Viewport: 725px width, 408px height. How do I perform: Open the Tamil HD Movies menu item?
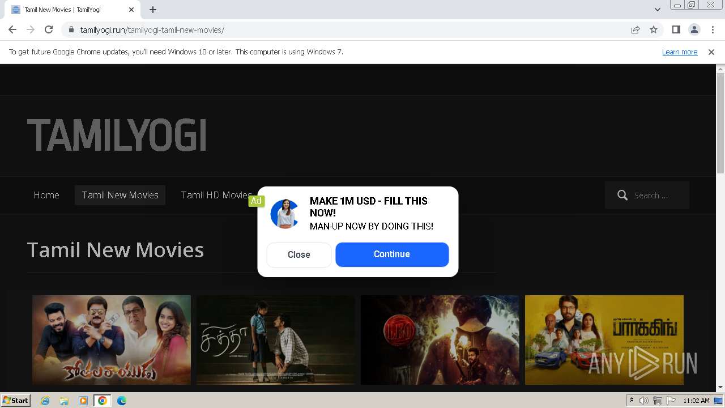tap(216, 195)
